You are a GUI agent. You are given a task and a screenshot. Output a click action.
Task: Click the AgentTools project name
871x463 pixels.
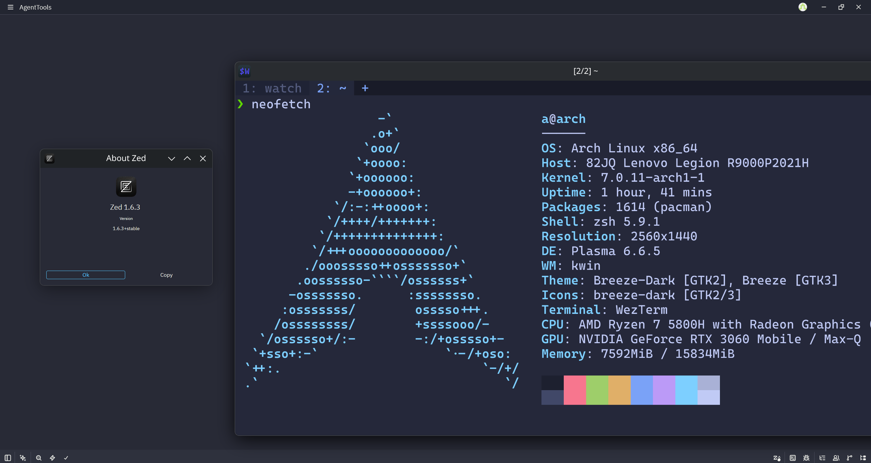(x=35, y=7)
